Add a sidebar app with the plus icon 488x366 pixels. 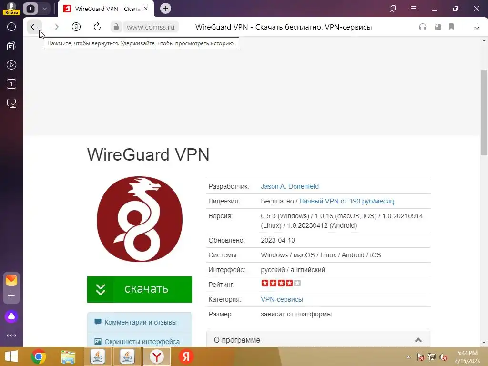(x=11, y=295)
